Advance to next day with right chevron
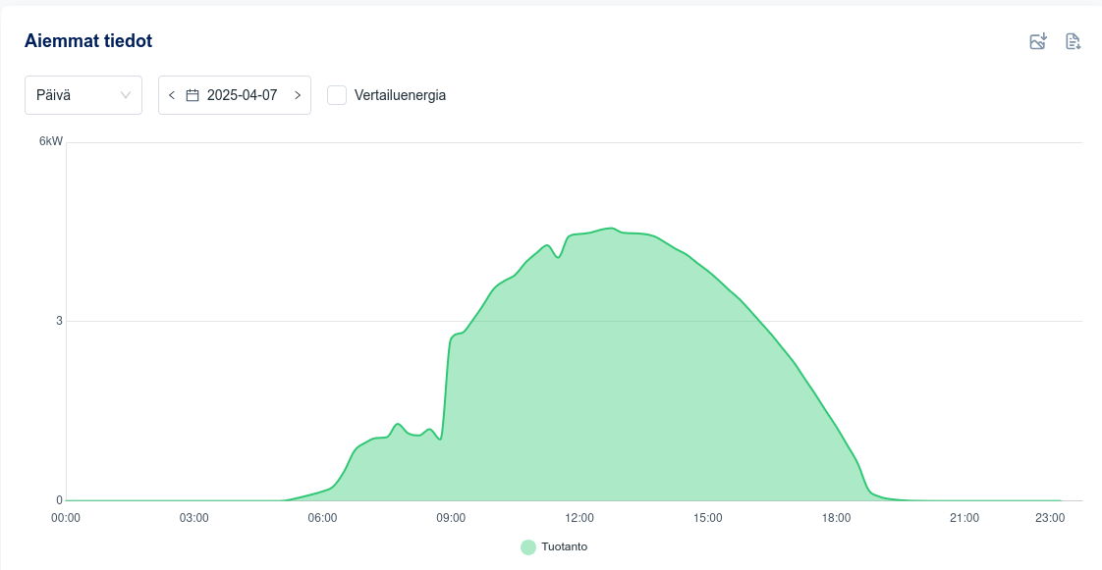 [x=298, y=95]
